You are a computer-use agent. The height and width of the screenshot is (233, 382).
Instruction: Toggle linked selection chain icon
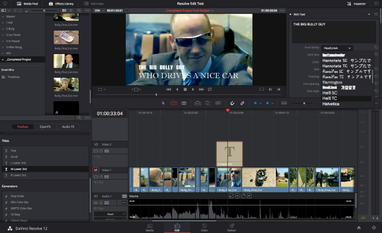click(242, 103)
